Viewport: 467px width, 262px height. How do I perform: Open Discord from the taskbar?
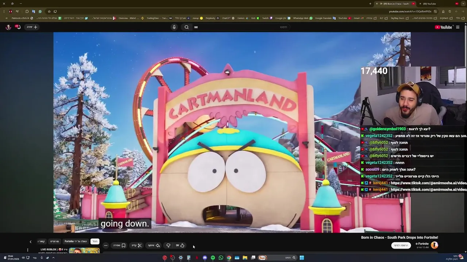click(205, 258)
